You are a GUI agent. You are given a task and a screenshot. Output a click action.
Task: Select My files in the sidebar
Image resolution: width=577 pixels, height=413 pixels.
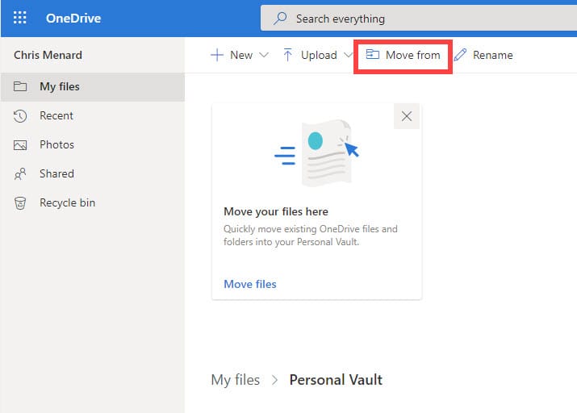(x=60, y=87)
